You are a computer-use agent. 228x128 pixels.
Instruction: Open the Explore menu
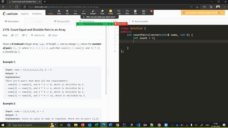pos(25,14)
